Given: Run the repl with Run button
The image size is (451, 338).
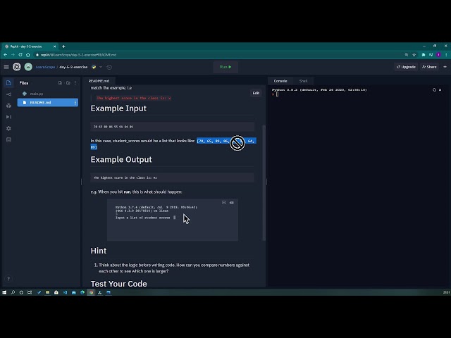Looking at the screenshot, I should 225,67.
